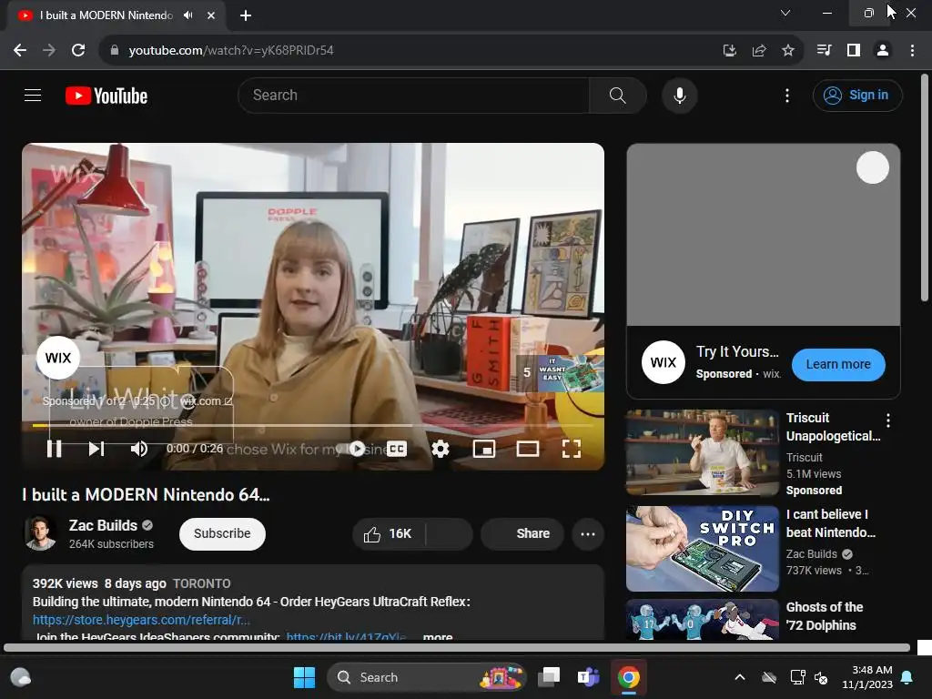This screenshot has height=699, width=932.
Task: Mute the video player volume
Action: [138, 449]
